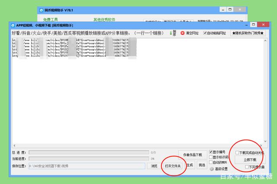The image size is (277, 184).
Task: Click vertical scrollbar up arrow
Action: [265, 40]
